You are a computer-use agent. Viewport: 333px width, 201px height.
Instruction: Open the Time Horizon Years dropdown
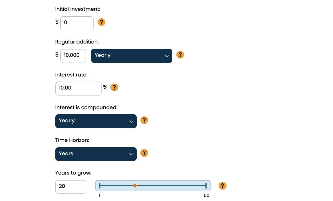click(x=96, y=154)
